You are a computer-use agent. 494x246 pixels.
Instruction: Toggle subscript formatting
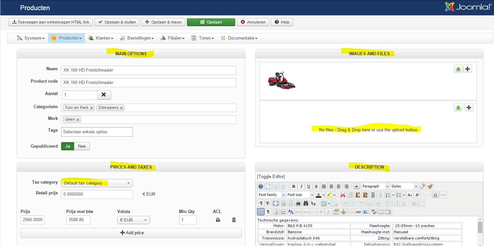click(x=410, y=195)
